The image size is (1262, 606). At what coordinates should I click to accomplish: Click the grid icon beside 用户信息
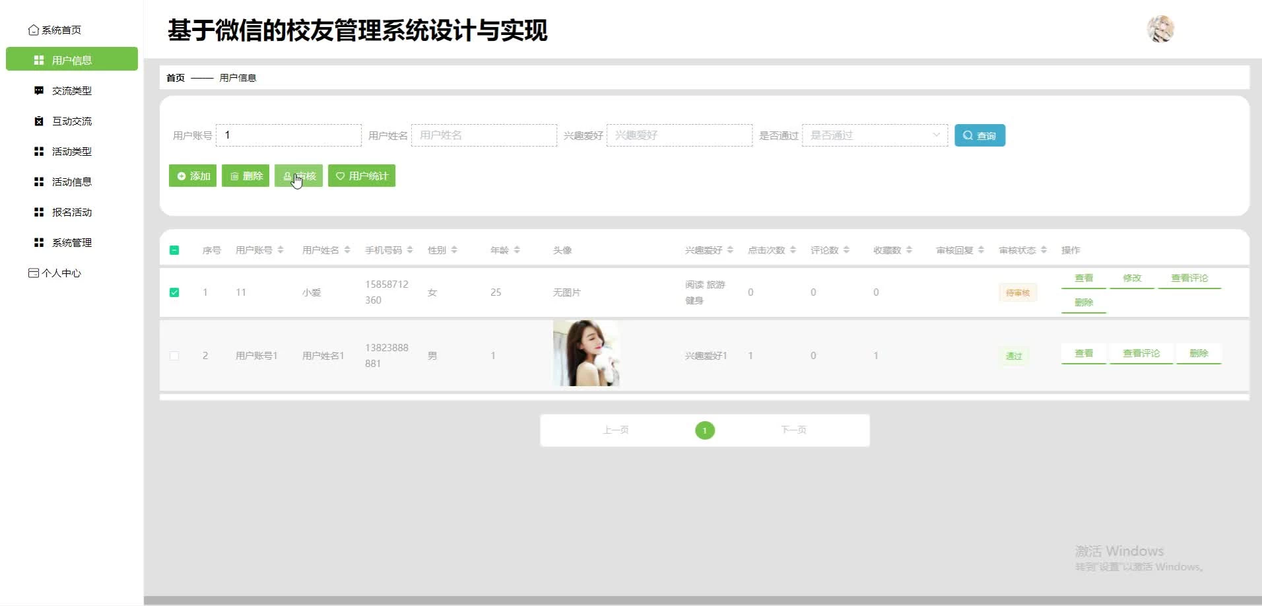coord(39,60)
